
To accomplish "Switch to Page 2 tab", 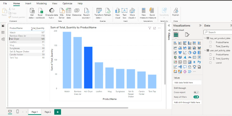I will point(48,112).
